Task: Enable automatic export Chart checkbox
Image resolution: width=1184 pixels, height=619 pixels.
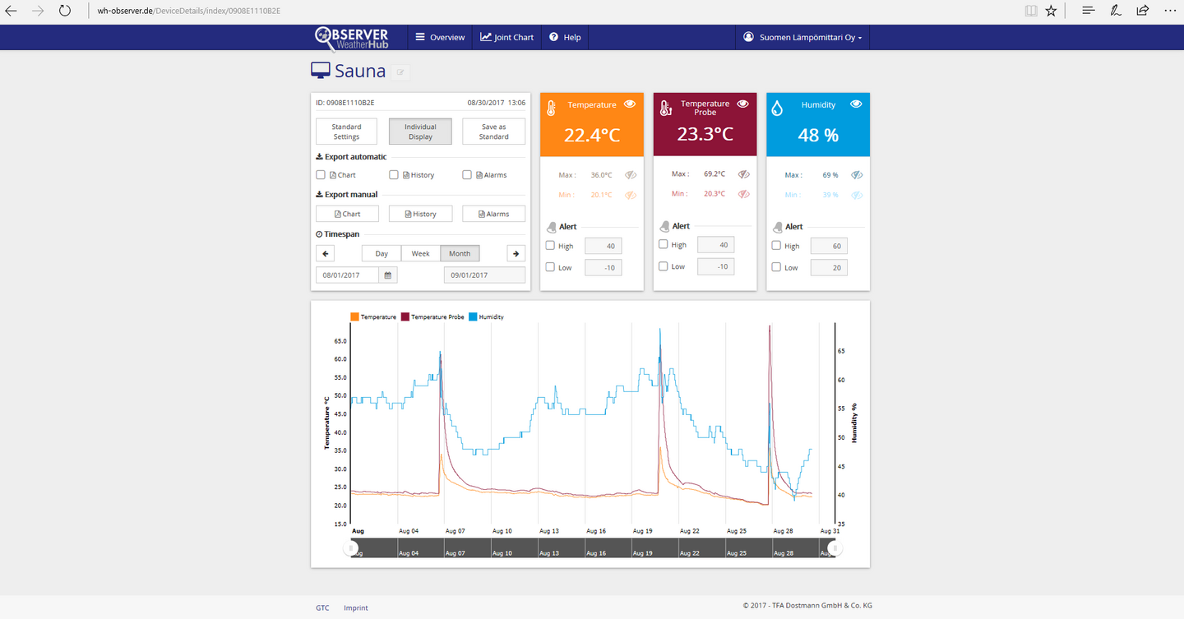Action: tap(321, 175)
